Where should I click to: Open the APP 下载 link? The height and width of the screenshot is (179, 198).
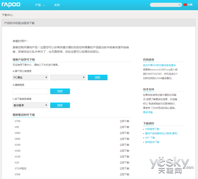[150, 138]
